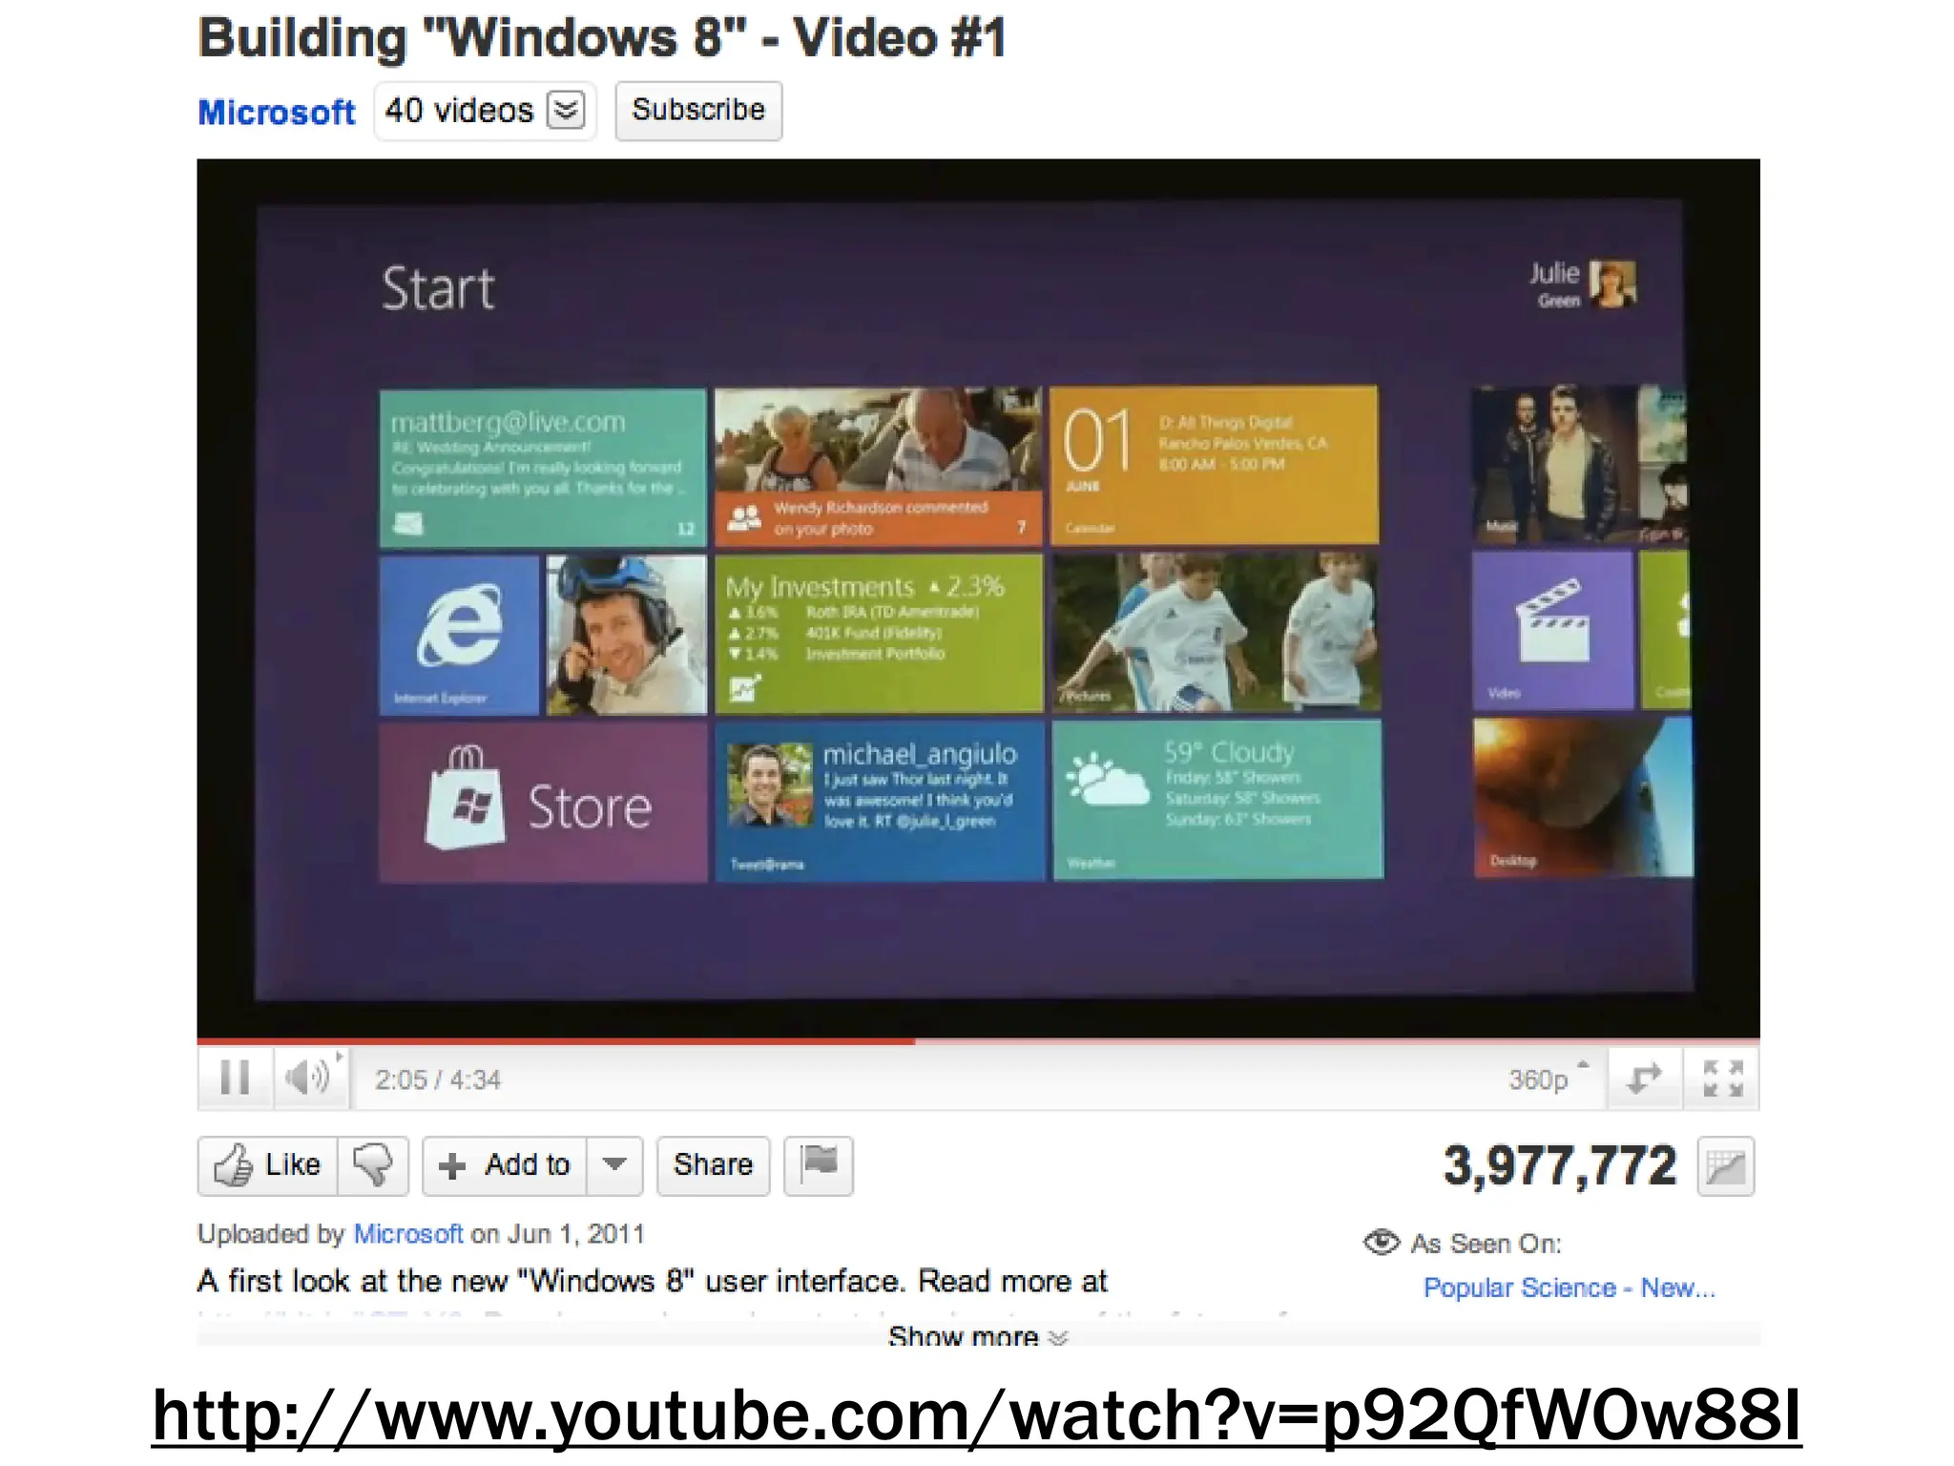1954x1466 pixels.
Task: Click the Building "Windows 8" video title
Action: coord(602,39)
